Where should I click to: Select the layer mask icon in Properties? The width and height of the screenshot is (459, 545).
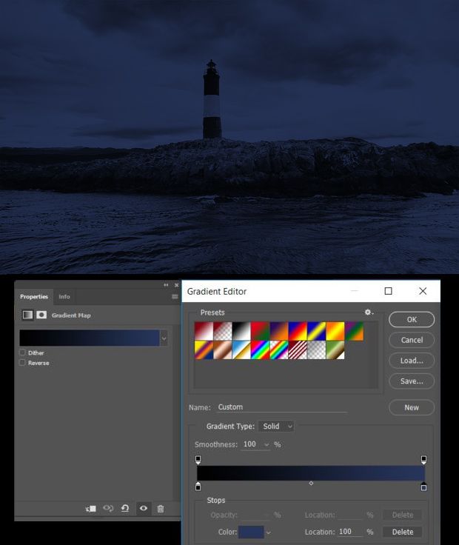(41, 315)
